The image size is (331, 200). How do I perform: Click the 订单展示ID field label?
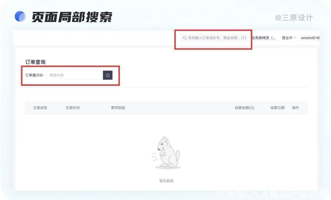34,75
